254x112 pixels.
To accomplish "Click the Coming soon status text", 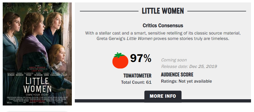I will pos(174,60).
